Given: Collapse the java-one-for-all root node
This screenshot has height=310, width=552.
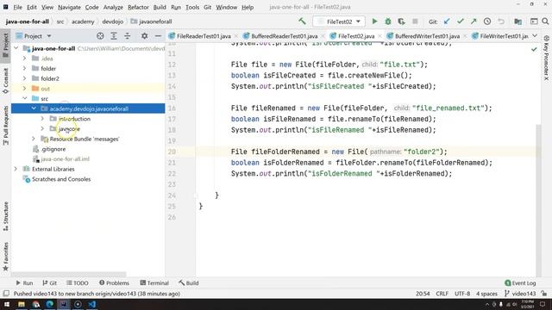Looking at the screenshot, I should pyautogui.click(x=16, y=48).
